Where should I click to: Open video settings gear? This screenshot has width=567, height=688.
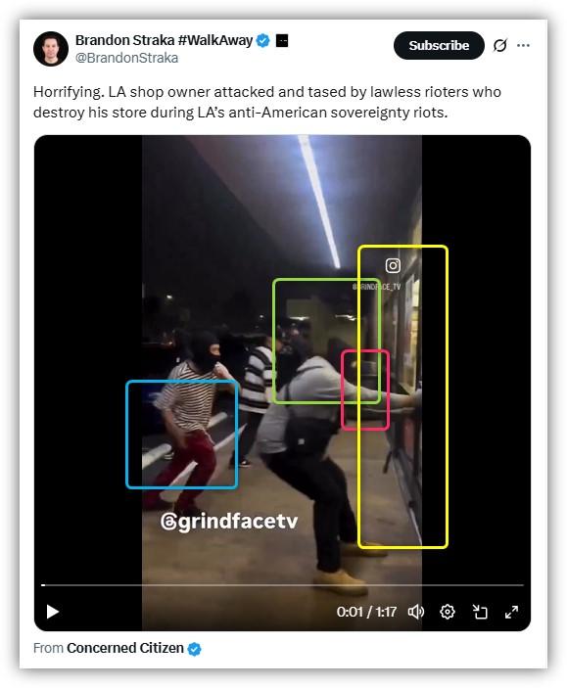(448, 612)
